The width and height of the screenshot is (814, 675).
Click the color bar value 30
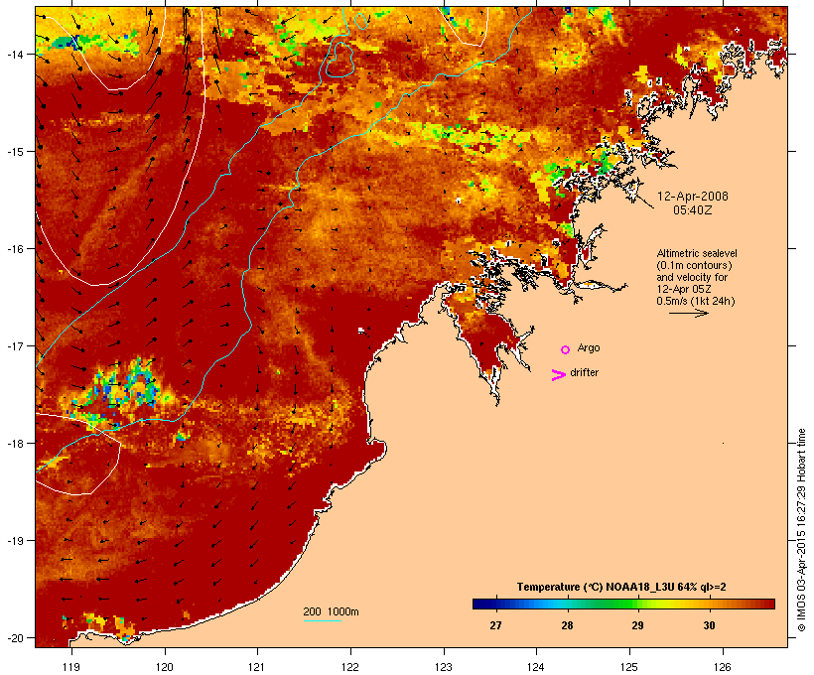click(x=709, y=625)
